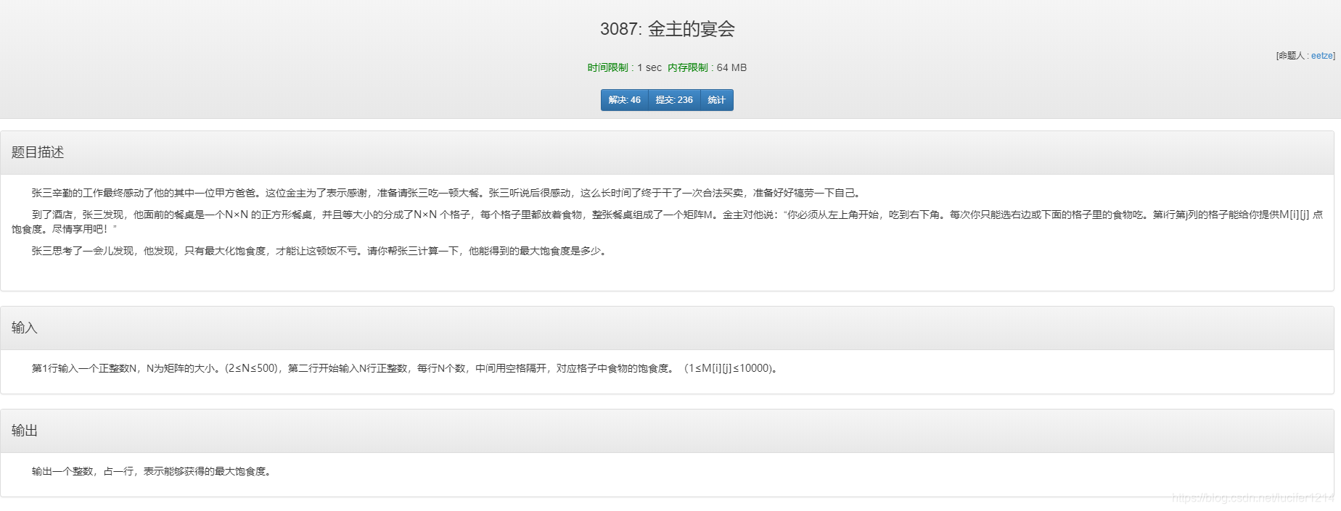
Task: Open the 统计 statistics button
Action: (x=716, y=100)
